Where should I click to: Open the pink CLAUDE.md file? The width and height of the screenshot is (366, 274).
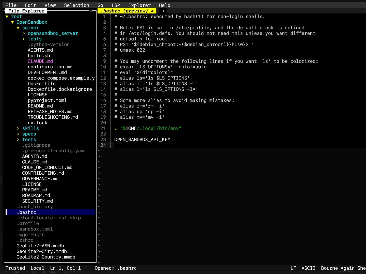40,61
